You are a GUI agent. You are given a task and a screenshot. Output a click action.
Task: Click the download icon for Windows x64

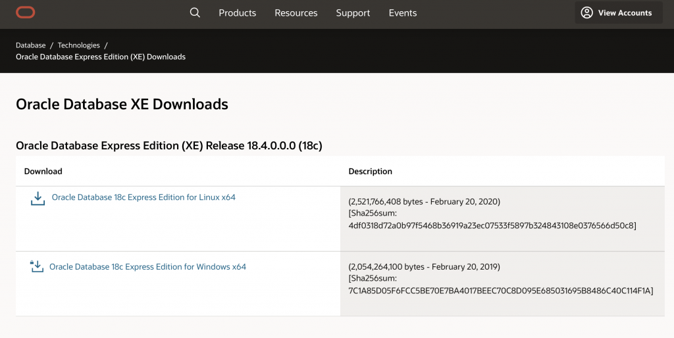[37, 266]
